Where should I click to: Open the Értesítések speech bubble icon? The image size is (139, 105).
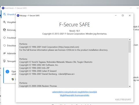point(4,45)
